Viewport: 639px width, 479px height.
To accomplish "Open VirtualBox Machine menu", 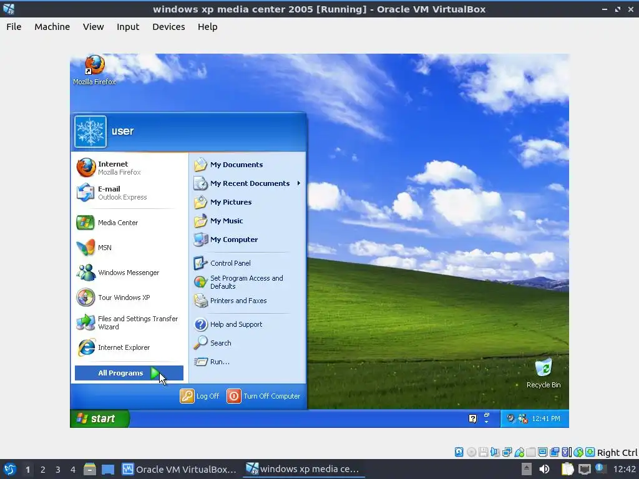I will (52, 26).
